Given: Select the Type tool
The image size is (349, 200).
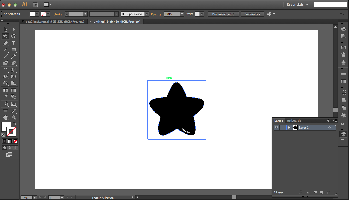Looking at the screenshot, I should [14, 43].
